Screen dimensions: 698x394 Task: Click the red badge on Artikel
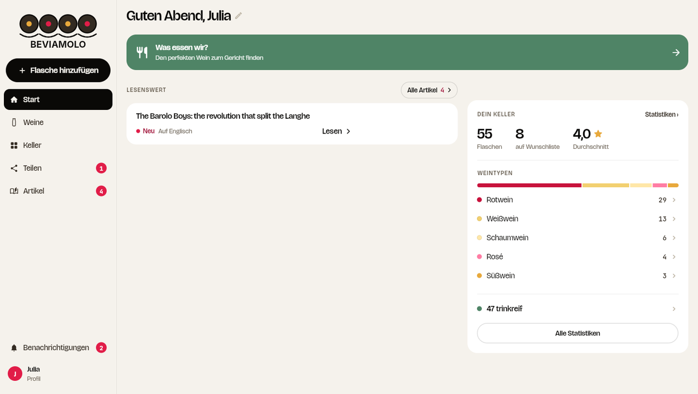click(x=101, y=191)
